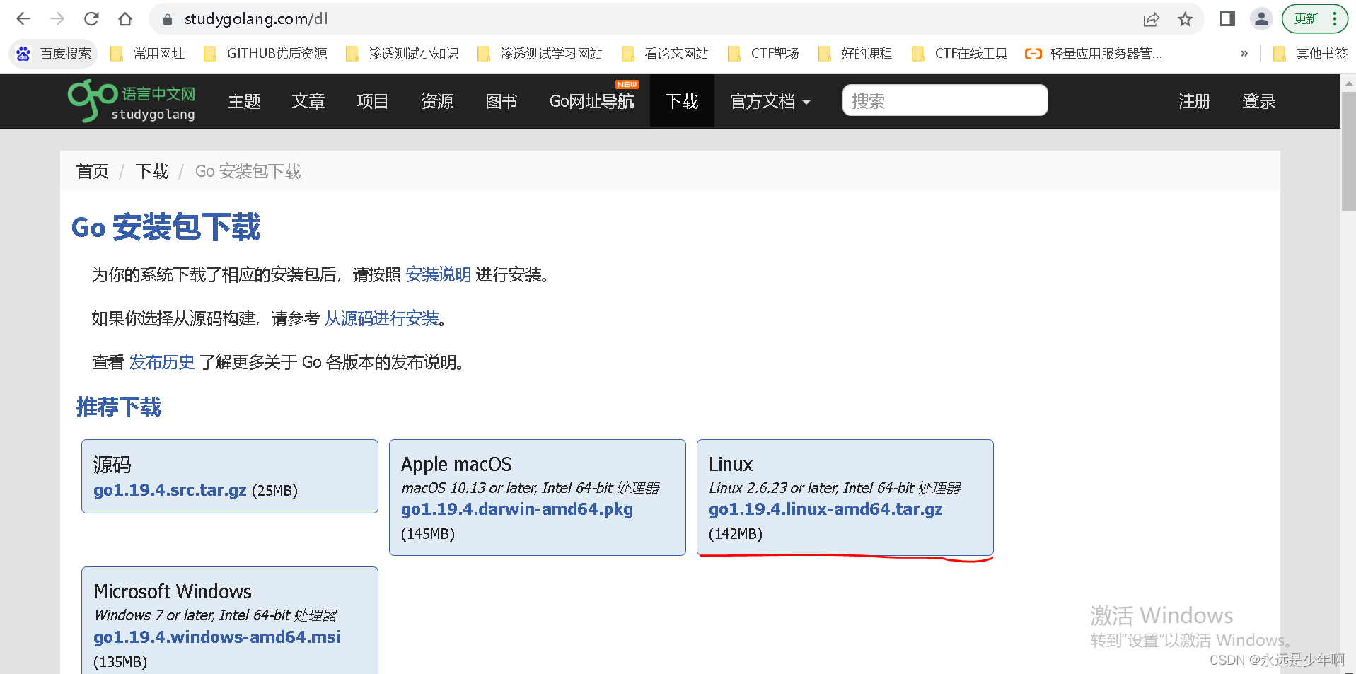Open 渗透测试小知识 bookmark folder
Screen dimensions: 1356x674
click(402, 54)
